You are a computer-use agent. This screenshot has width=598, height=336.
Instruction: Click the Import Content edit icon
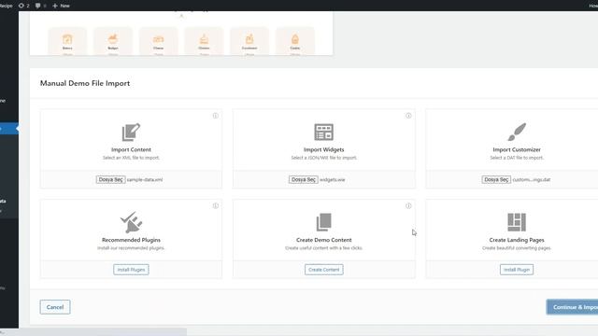tap(131, 133)
